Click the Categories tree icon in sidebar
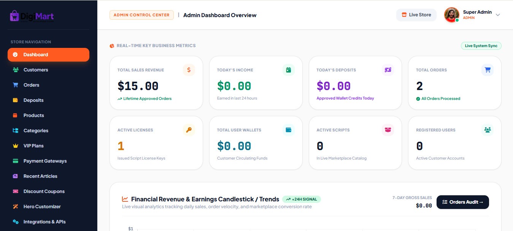This screenshot has height=231, width=513. tap(16, 131)
